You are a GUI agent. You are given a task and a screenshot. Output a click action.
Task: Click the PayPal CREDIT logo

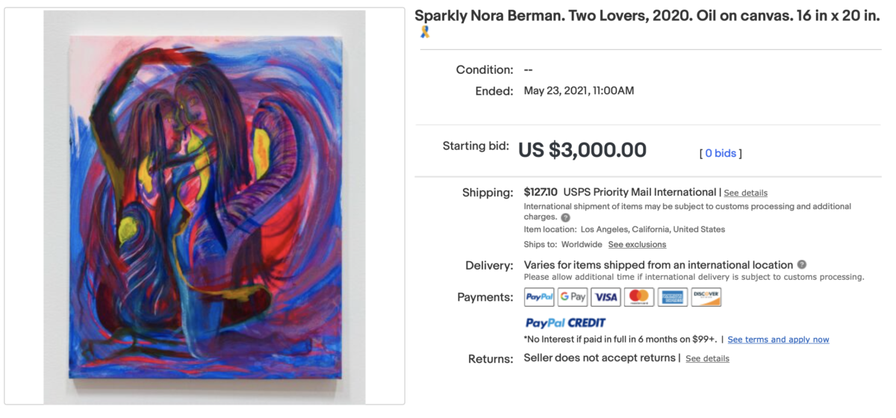coord(565,322)
